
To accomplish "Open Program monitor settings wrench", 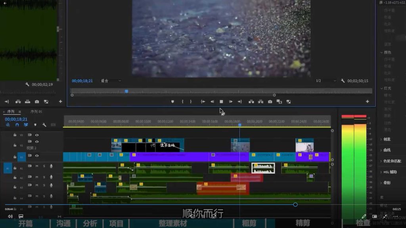I will (343, 81).
